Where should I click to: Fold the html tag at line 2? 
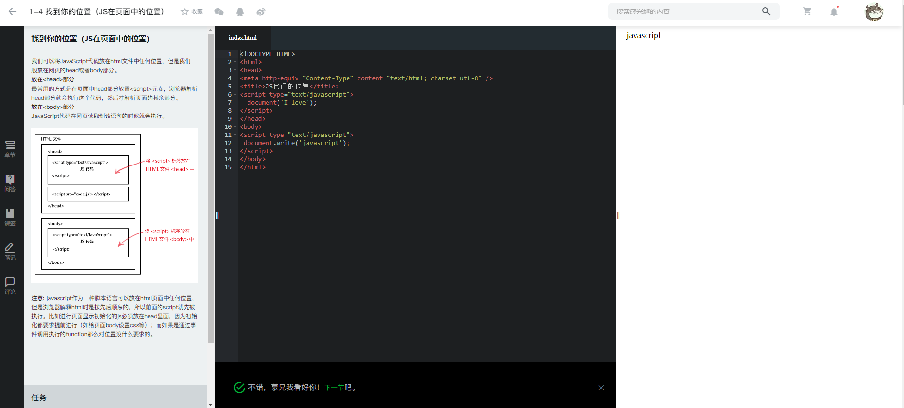click(235, 62)
